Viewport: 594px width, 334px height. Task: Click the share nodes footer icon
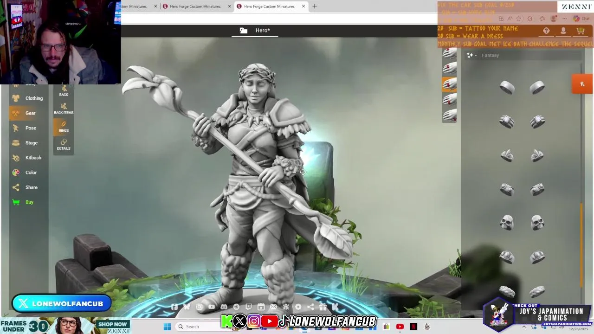tap(310, 307)
